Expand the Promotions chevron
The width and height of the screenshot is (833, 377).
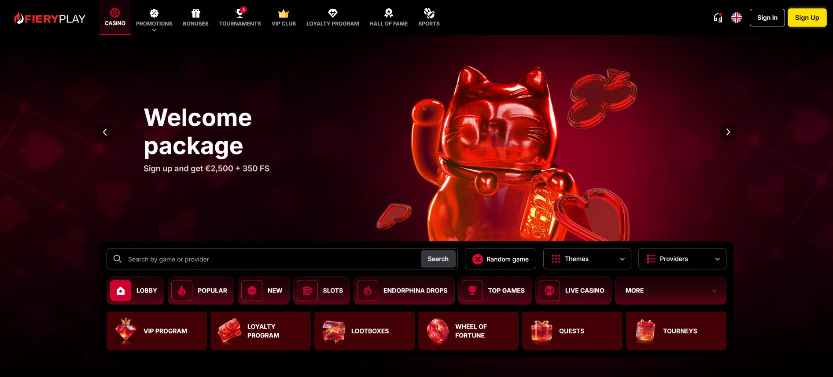pos(154,30)
